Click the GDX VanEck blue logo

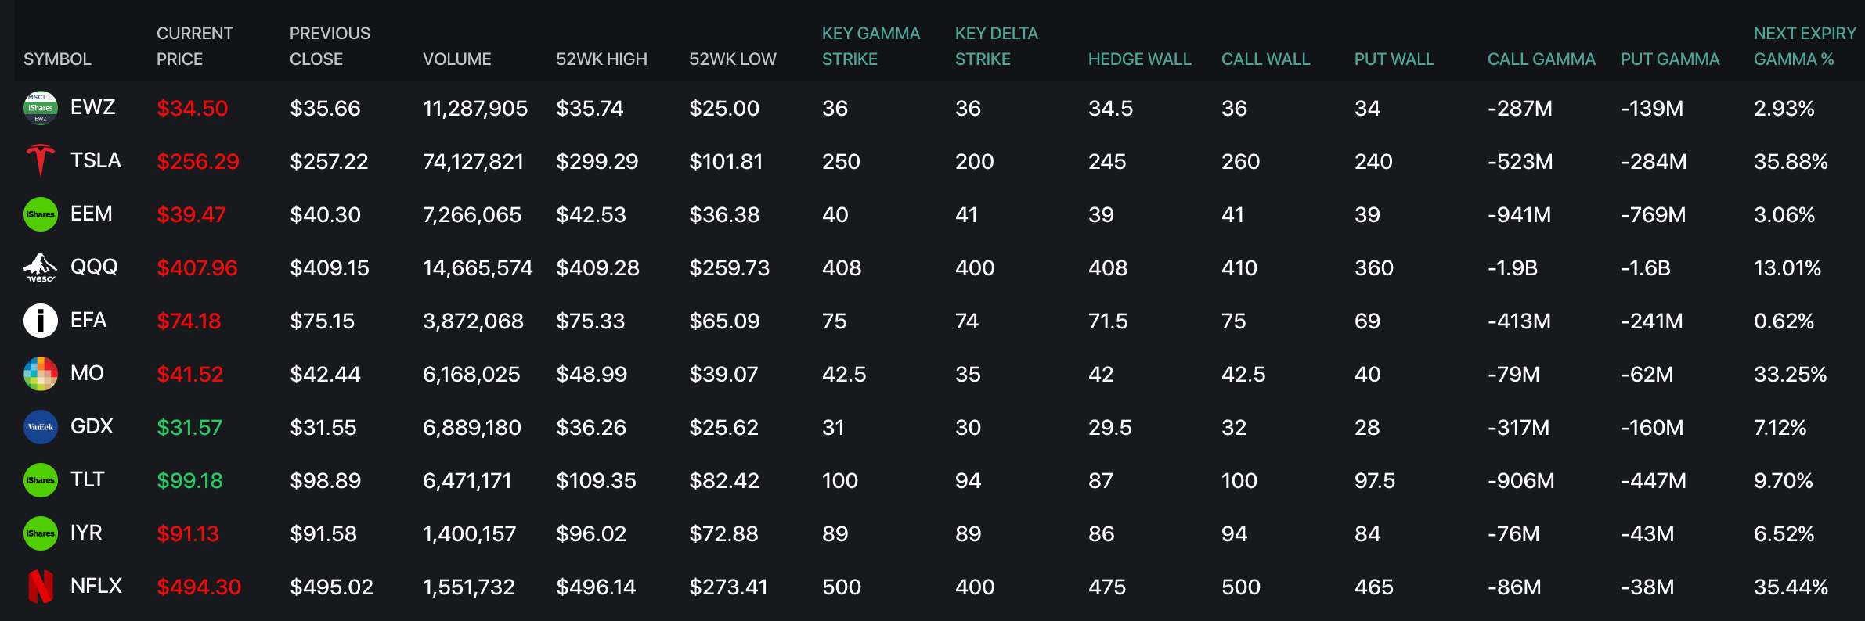point(40,427)
